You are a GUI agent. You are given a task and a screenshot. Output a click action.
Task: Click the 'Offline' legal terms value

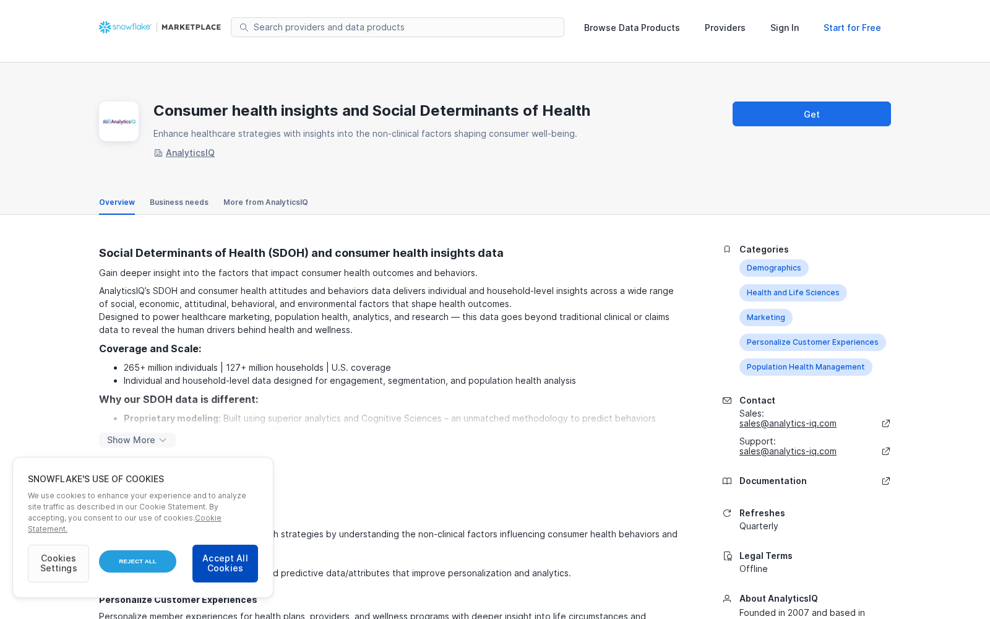pyautogui.click(x=754, y=569)
